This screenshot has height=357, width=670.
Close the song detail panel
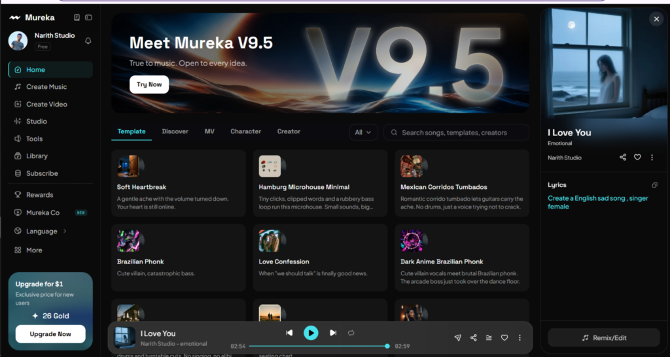point(657,19)
